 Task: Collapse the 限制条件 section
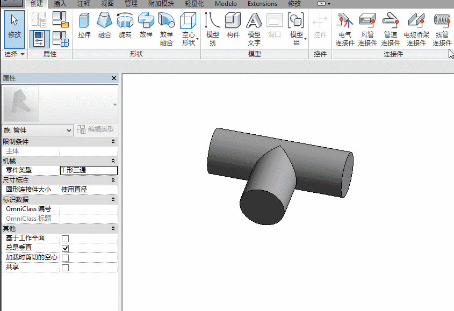pyautogui.click(x=113, y=141)
